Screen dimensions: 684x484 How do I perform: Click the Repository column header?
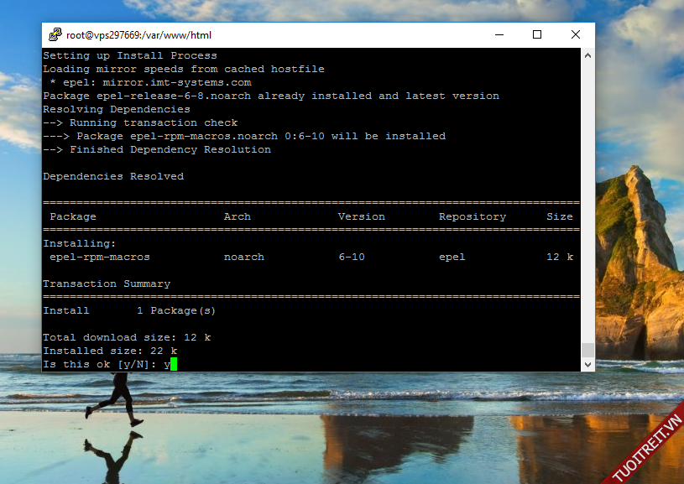tap(473, 216)
